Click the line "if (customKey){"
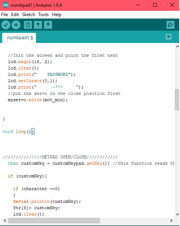This screenshot has height=226, width=180. click(27, 176)
